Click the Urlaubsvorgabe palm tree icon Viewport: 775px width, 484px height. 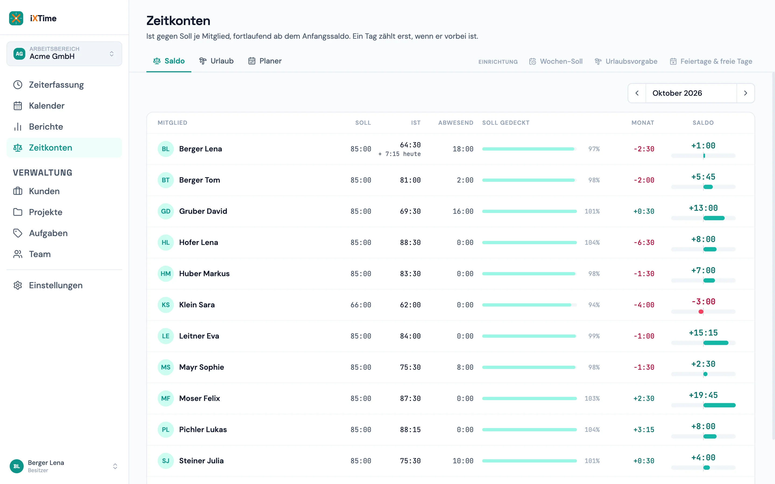(x=598, y=62)
